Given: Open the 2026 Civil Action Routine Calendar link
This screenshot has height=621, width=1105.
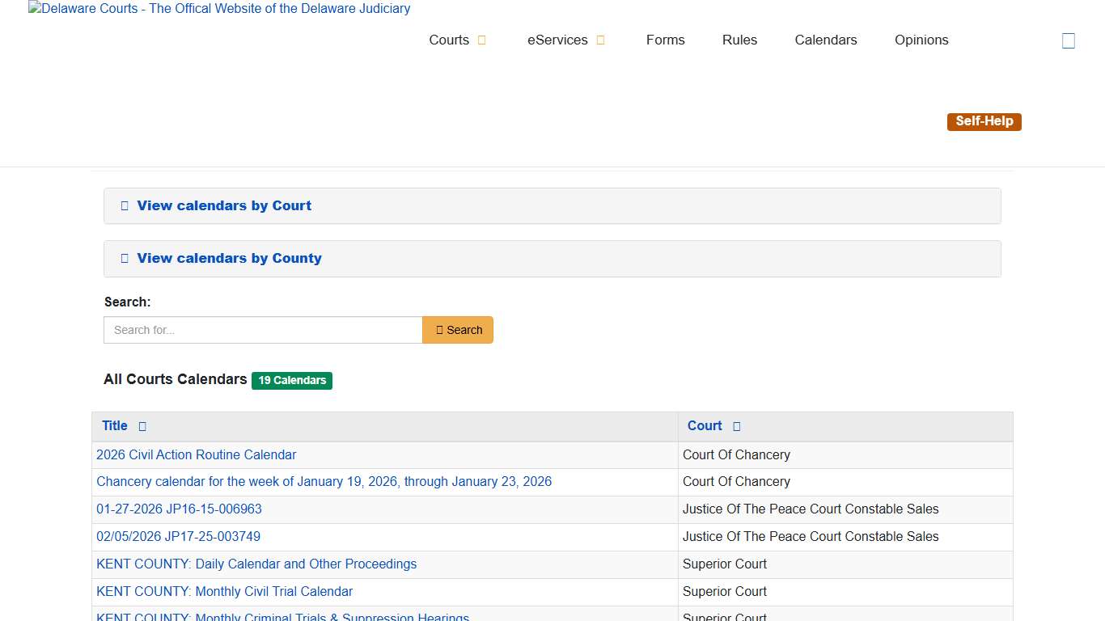Looking at the screenshot, I should pyautogui.click(x=196, y=454).
